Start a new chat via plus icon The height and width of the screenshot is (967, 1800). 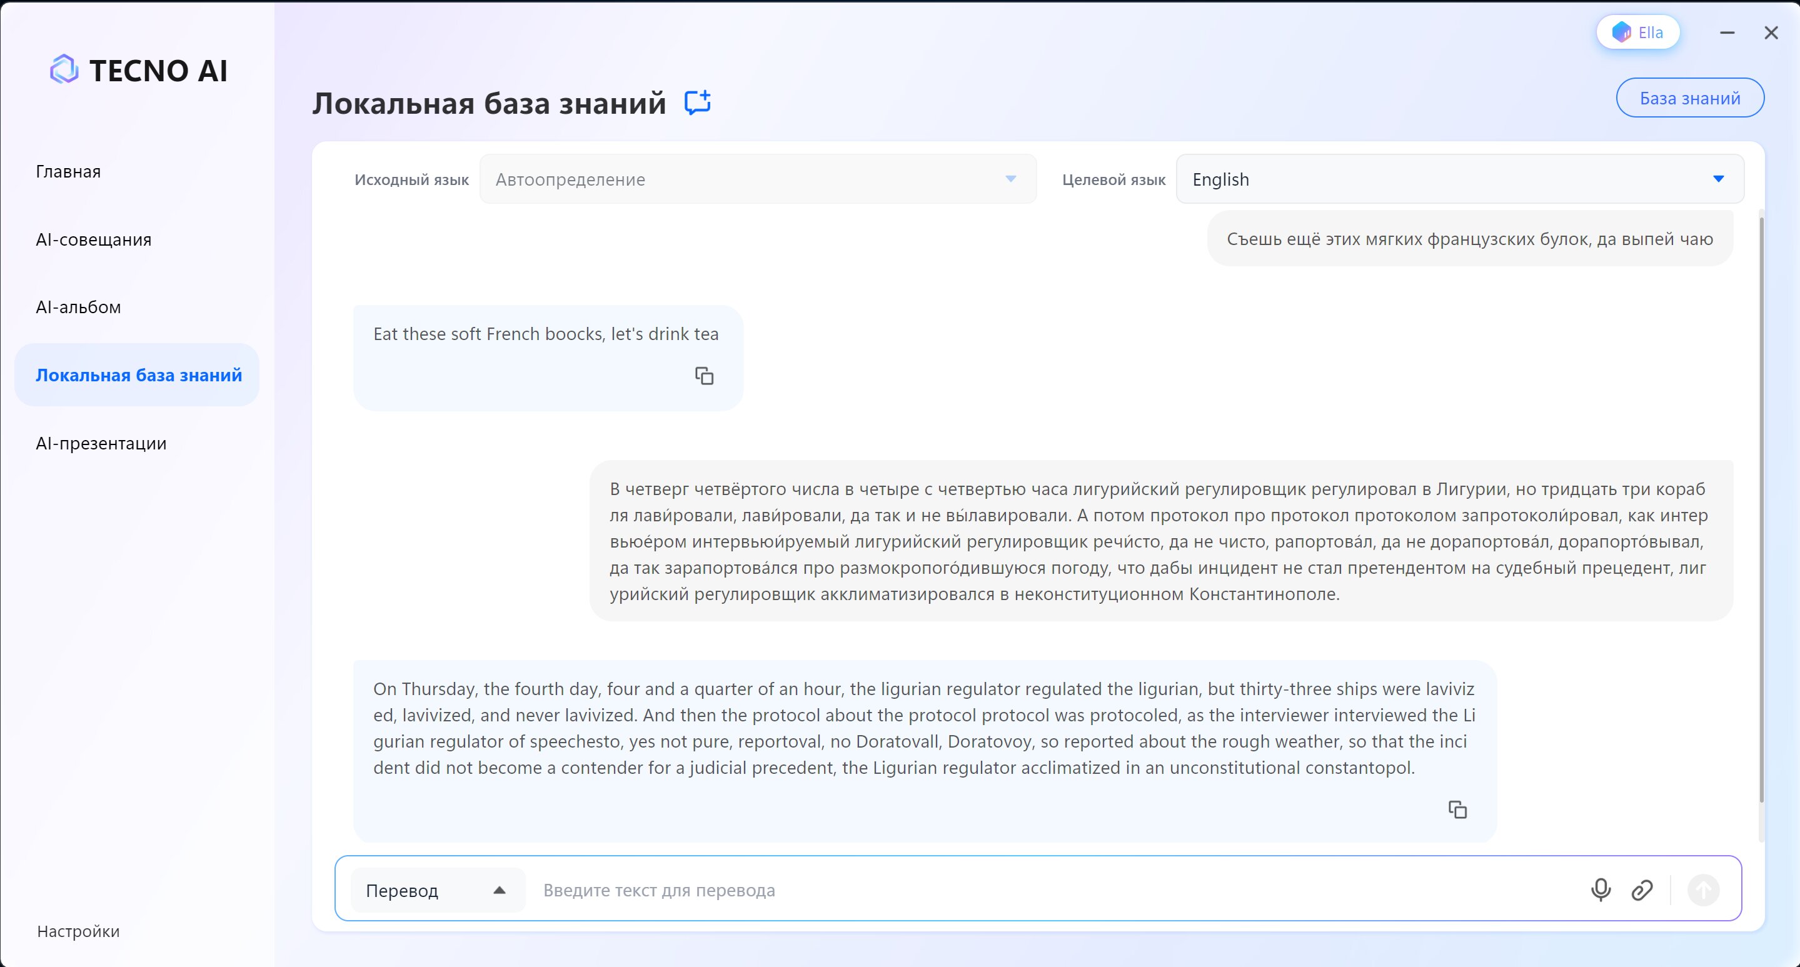696,102
